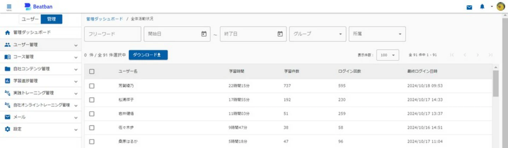Open 設定 sidebar menu
Image resolution: width=508 pixels, height=148 pixels.
(x=41, y=129)
